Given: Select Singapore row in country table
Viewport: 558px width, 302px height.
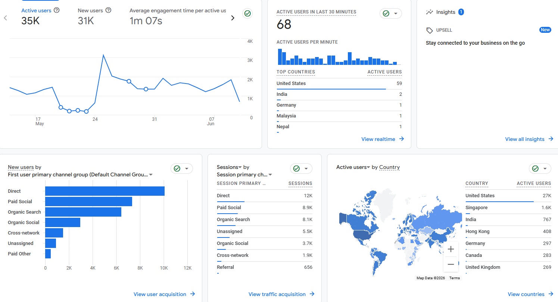Looking at the screenshot, I should 508,208.
